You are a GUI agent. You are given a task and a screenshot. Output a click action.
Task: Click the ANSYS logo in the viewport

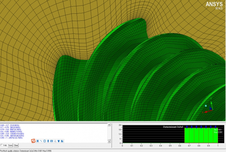tap(214, 4)
